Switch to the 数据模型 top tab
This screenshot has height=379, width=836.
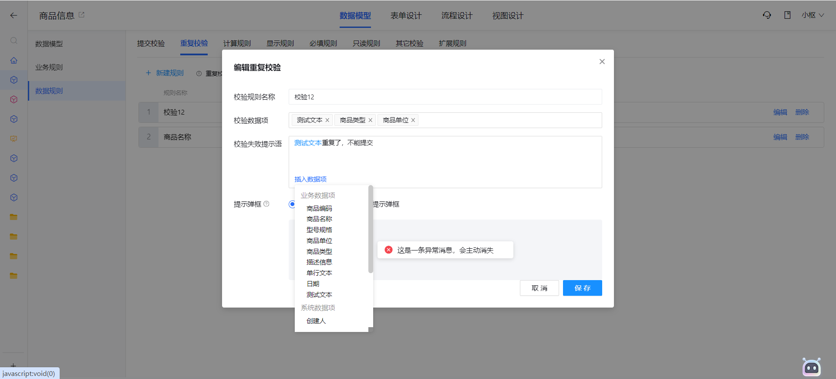[x=355, y=16]
